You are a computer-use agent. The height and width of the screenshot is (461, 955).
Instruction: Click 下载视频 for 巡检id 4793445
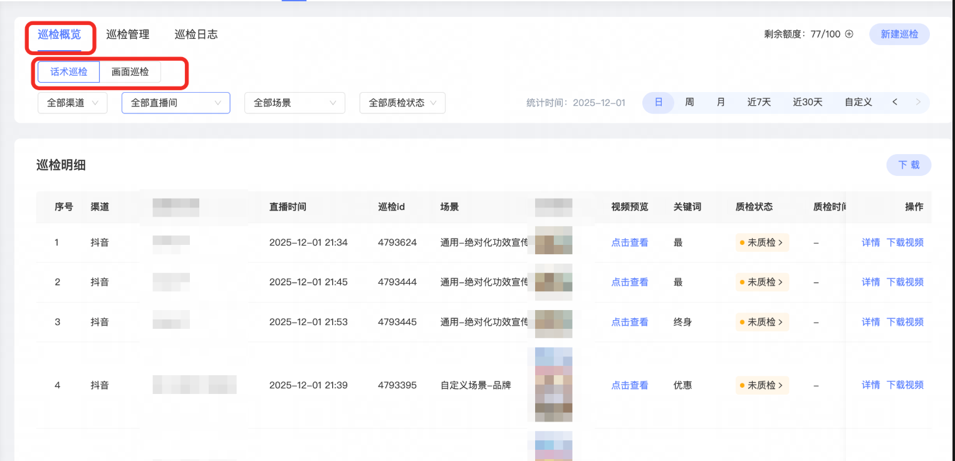(x=905, y=322)
